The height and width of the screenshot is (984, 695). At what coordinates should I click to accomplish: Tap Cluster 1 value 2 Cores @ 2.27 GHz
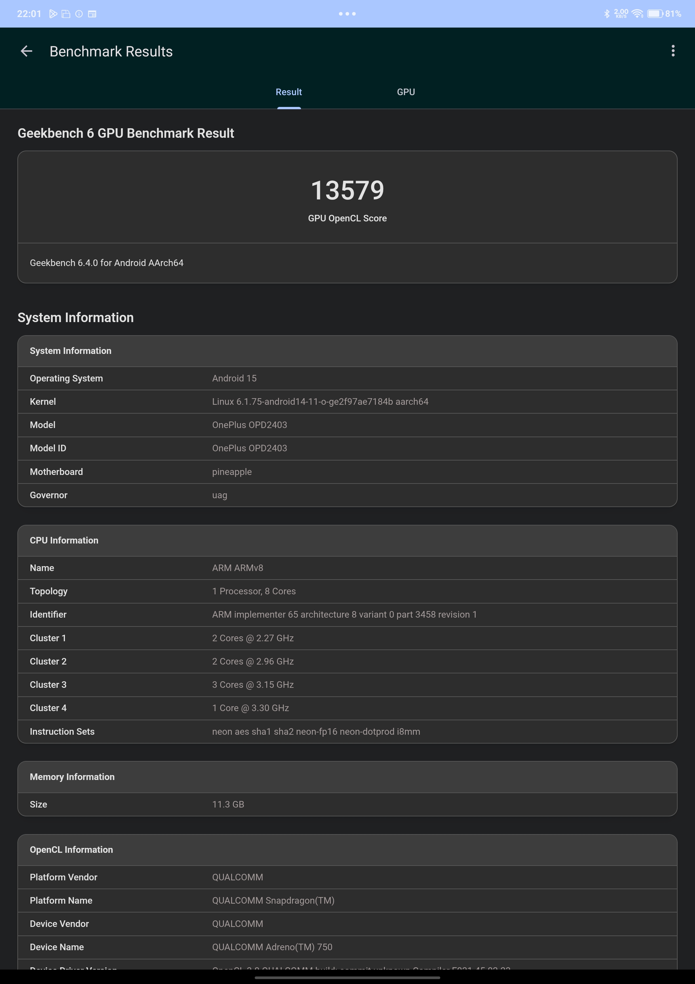point(253,638)
